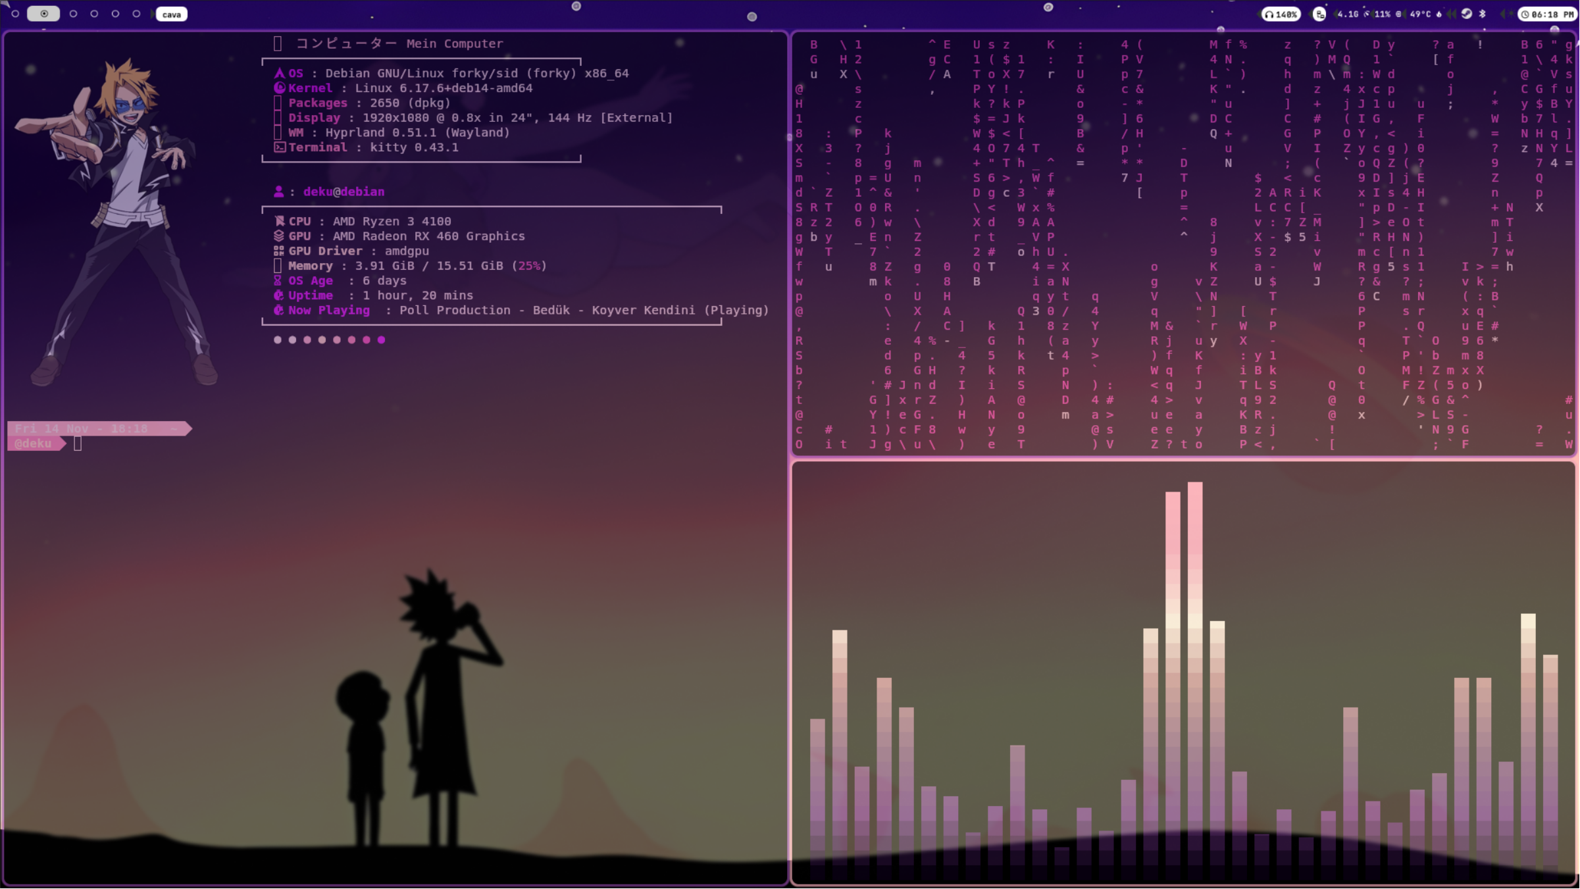
Task: Toggle the Bluetooth tray icon
Action: pyautogui.click(x=1482, y=14)
